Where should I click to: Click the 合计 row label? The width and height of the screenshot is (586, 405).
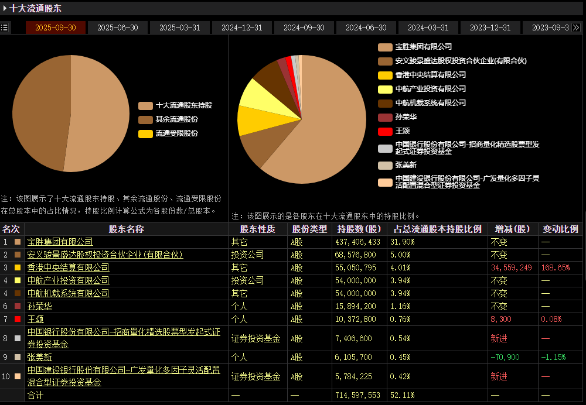click(x=36, y=395)
